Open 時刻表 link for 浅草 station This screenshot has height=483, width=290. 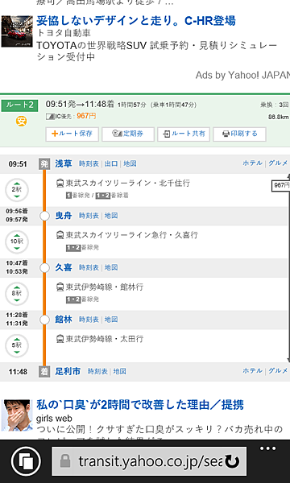click(89, 164)
